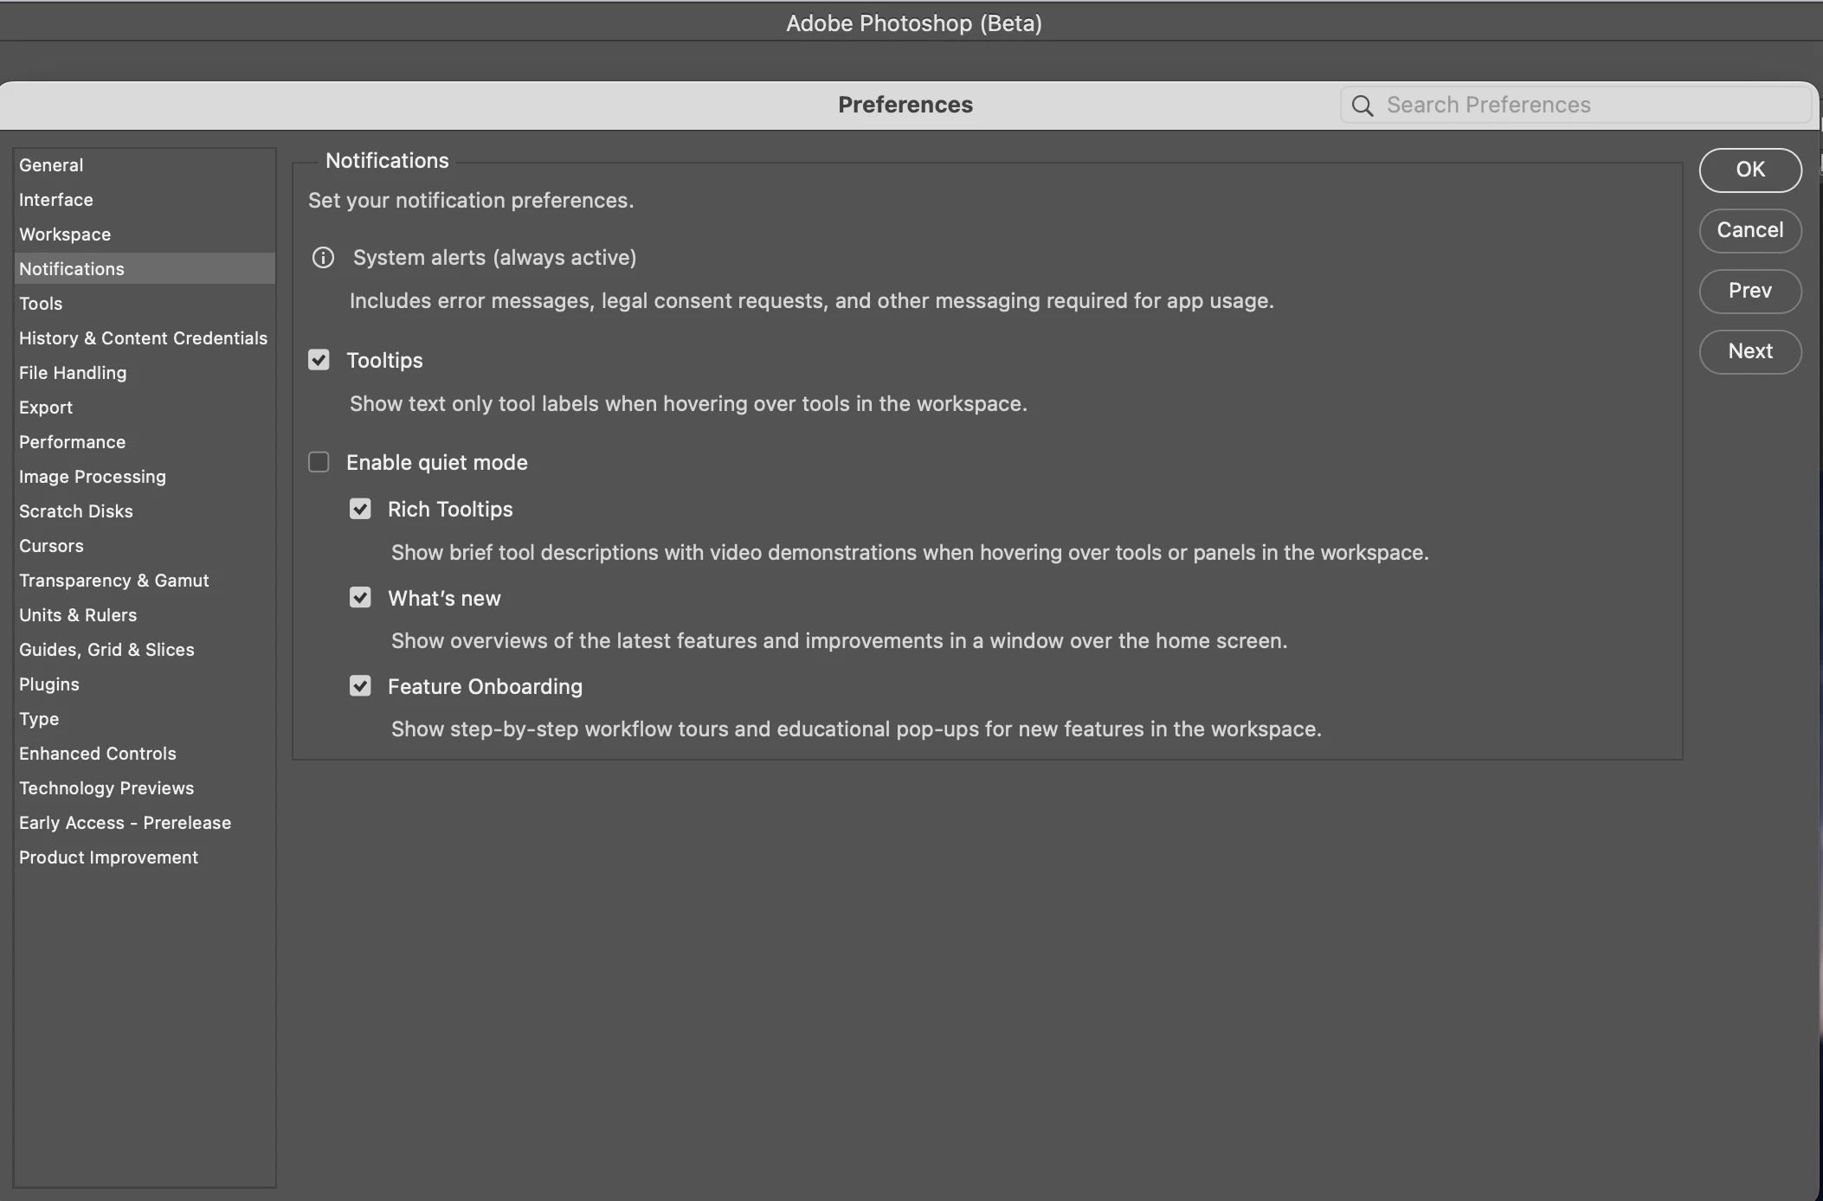Open Product Improvement preferences

(x=145, y=857)
